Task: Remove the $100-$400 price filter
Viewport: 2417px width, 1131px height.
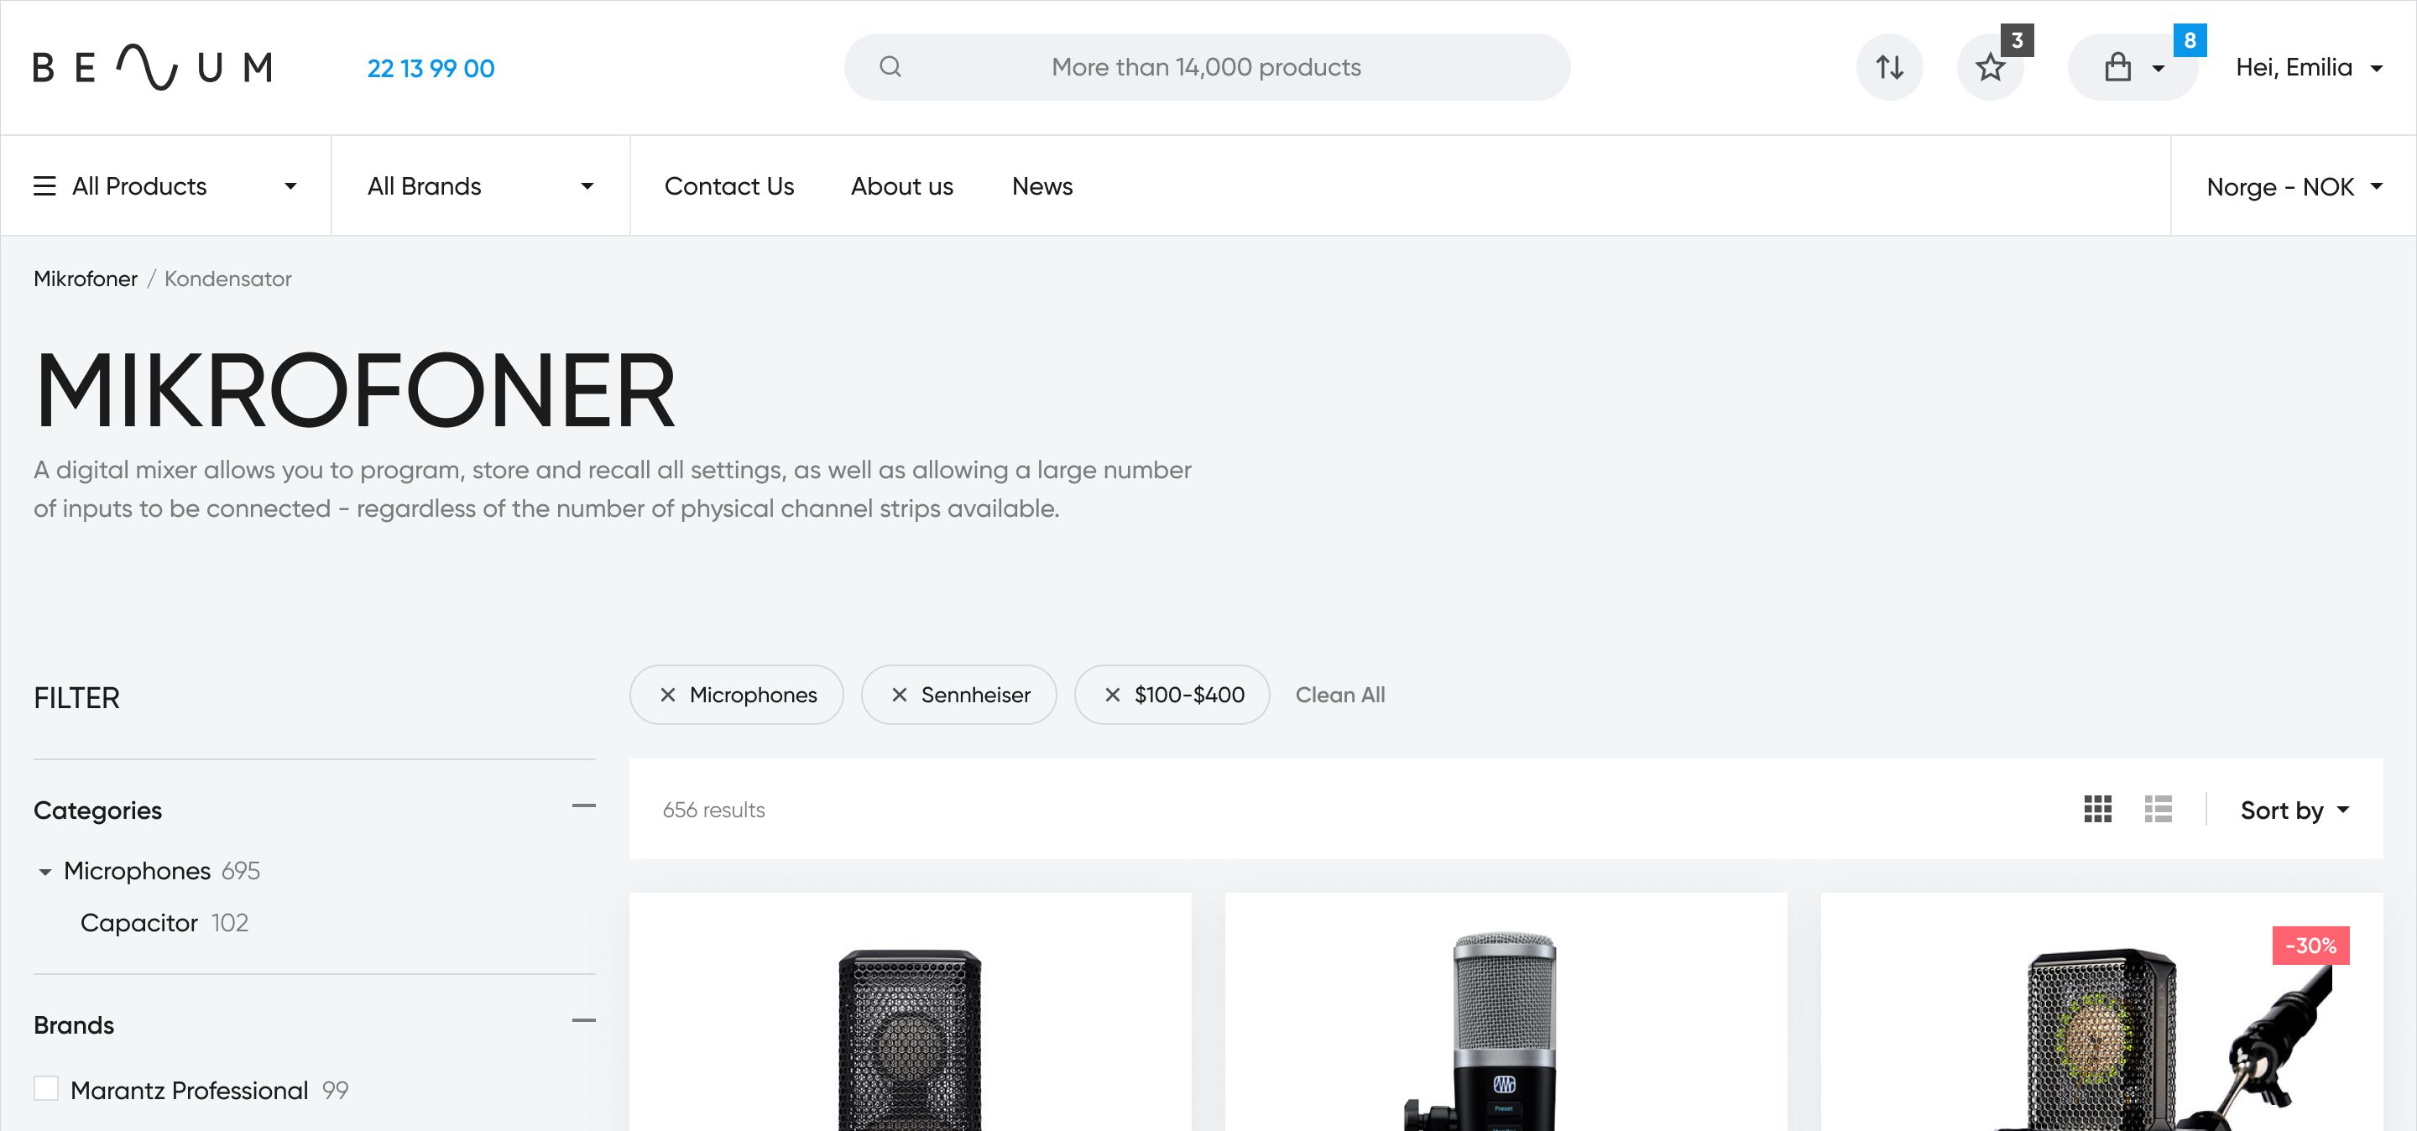Action: (x=1112, y=695)
